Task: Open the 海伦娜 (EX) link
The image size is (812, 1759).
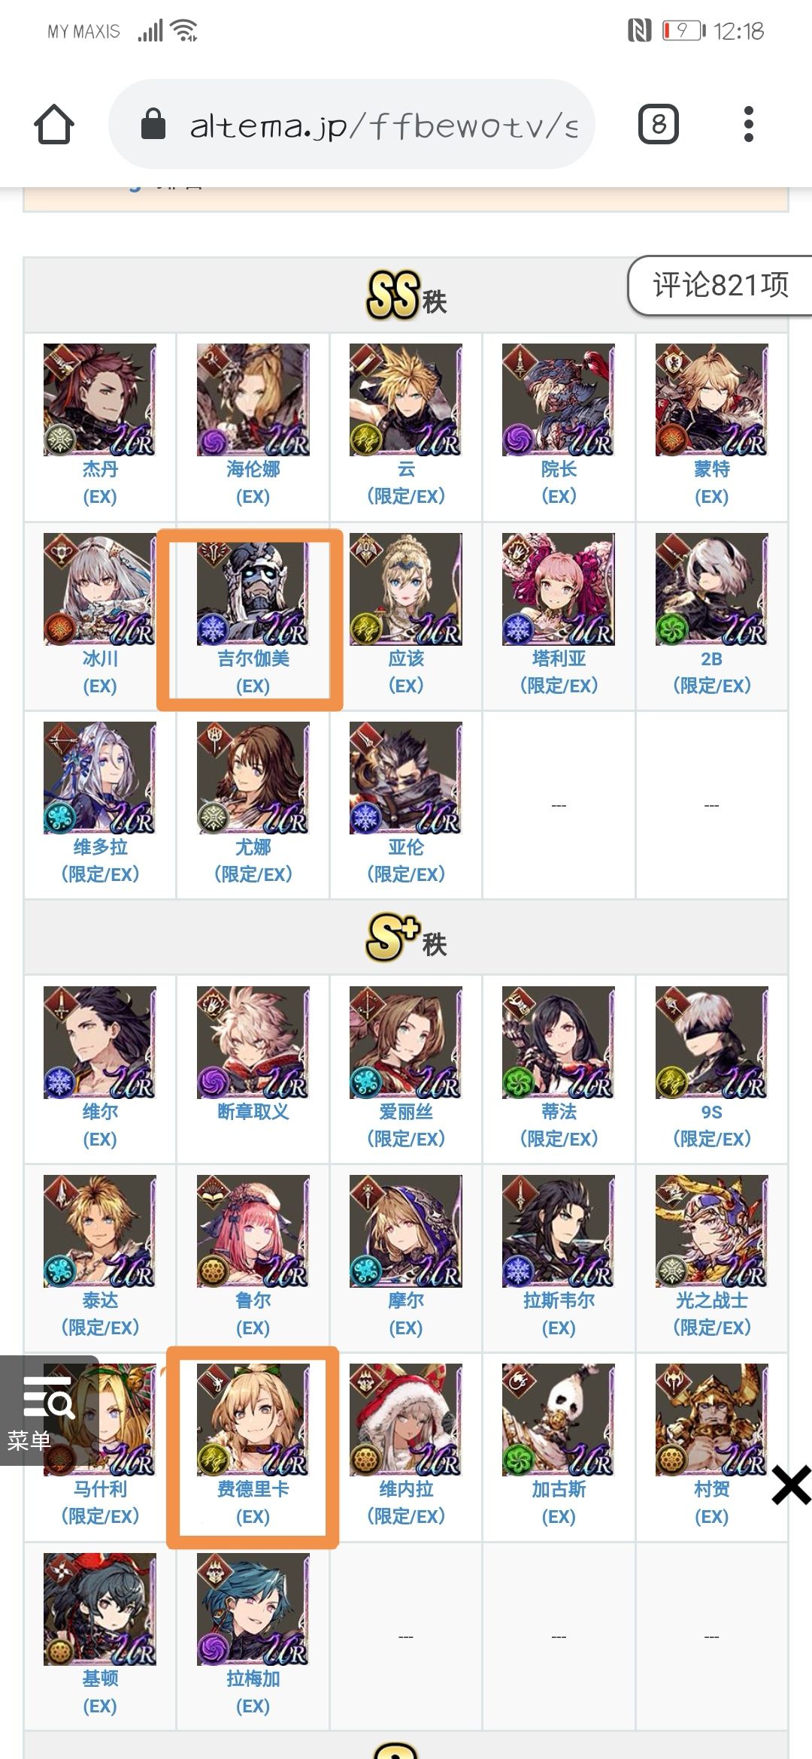Action: coord(253,483)
